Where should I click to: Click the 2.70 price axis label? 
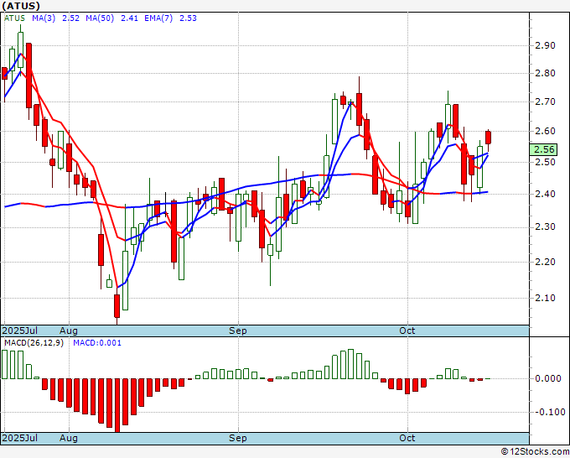point(545,101)
